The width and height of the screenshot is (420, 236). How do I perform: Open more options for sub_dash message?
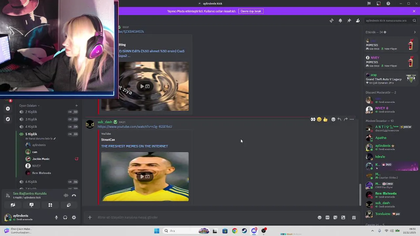point(352,119)
